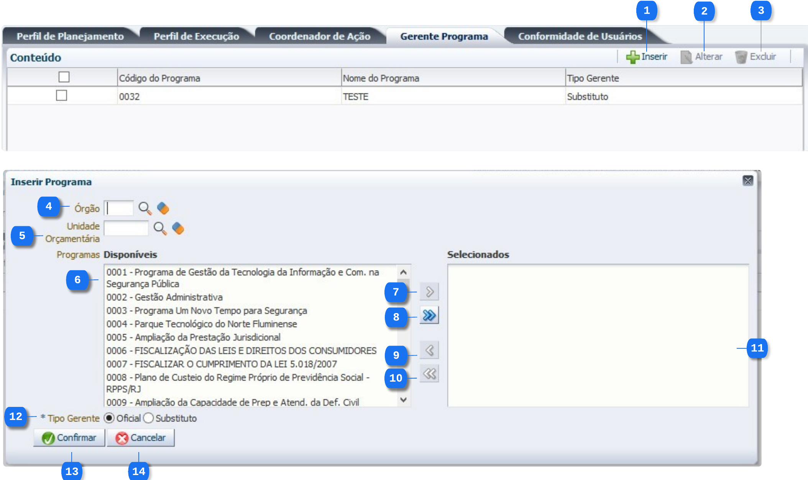Click the Alterar edit icon
This screenshot has width=808, height=480.
click(x=686, y=57)
